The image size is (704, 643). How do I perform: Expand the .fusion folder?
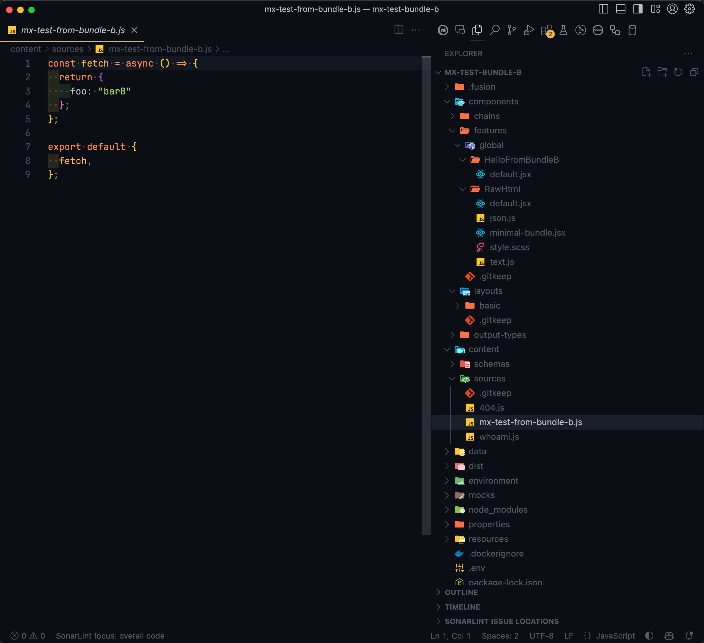[x=568, y=86]
